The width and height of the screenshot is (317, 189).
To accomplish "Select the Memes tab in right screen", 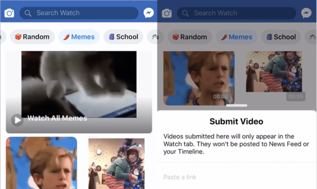I will click(237, 37).
